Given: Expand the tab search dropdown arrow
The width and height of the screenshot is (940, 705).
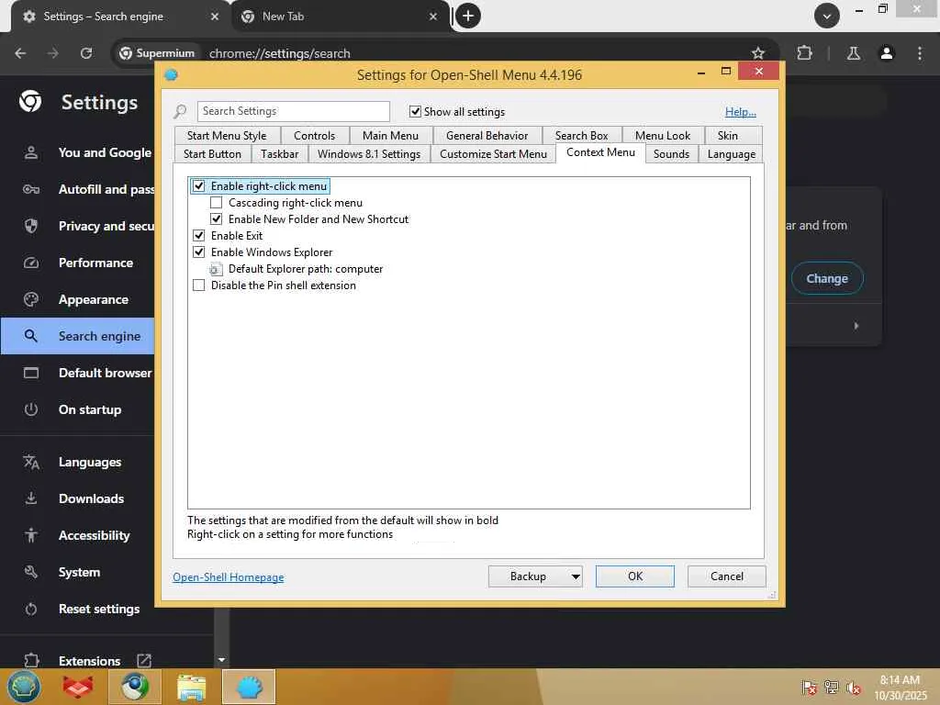Looking at the screenshot, I should 827,16.
